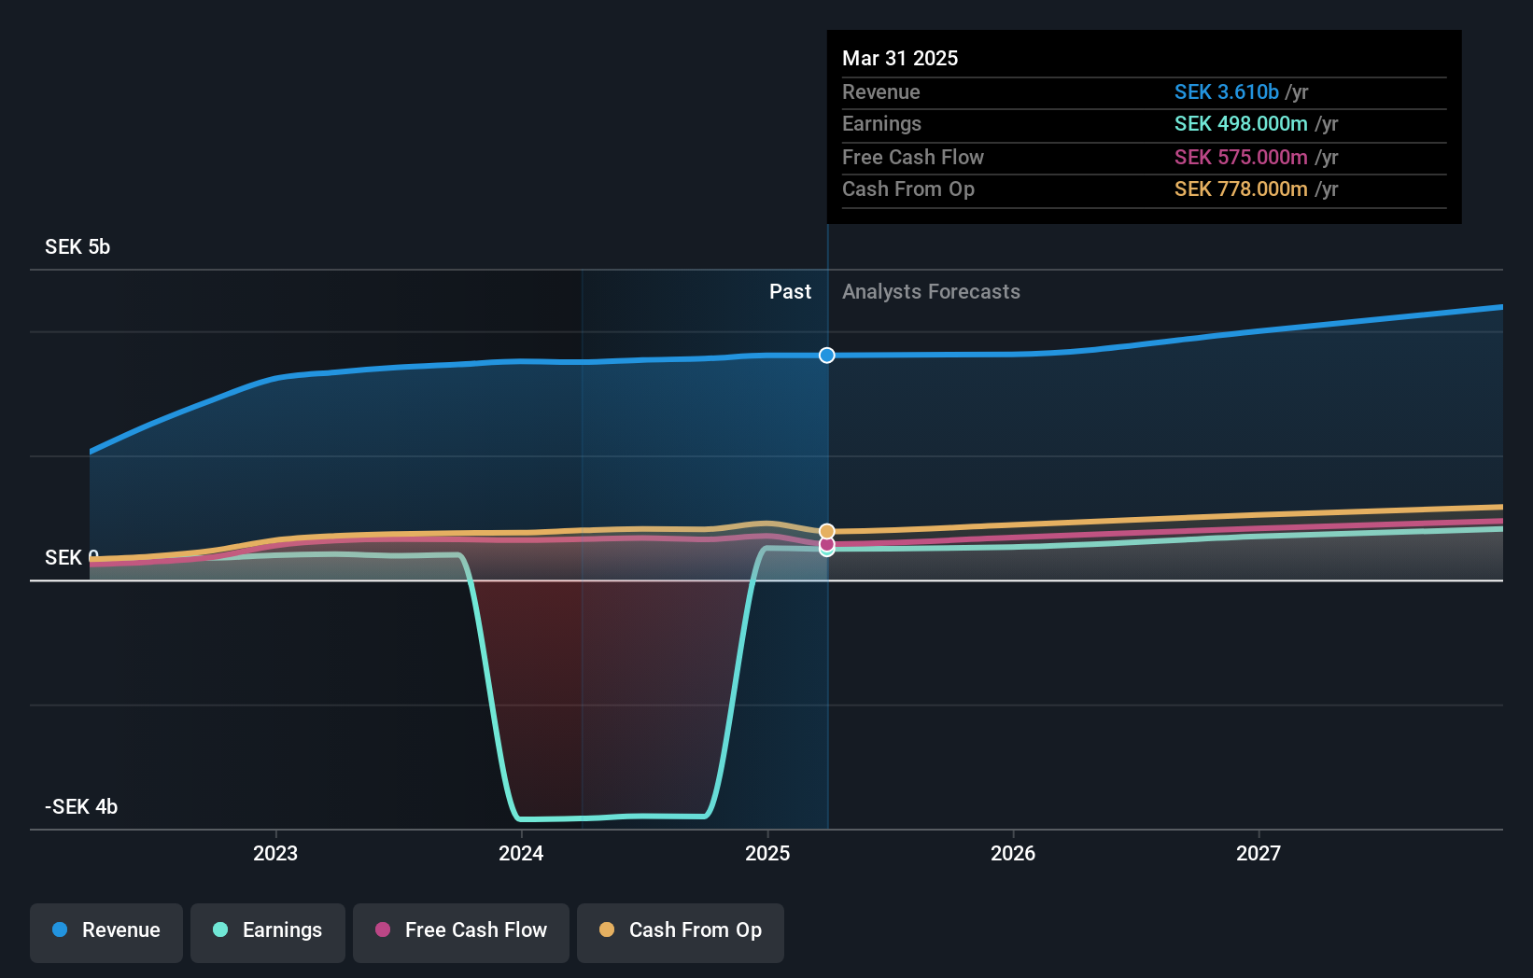Select the orange Cash From Op data point marker

pyautogui.click(x=827, y=532)
